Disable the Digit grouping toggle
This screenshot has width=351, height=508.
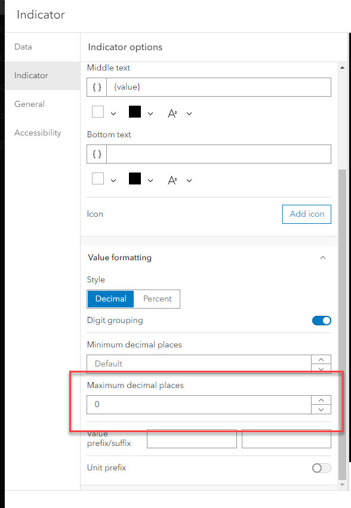(321, 321)
